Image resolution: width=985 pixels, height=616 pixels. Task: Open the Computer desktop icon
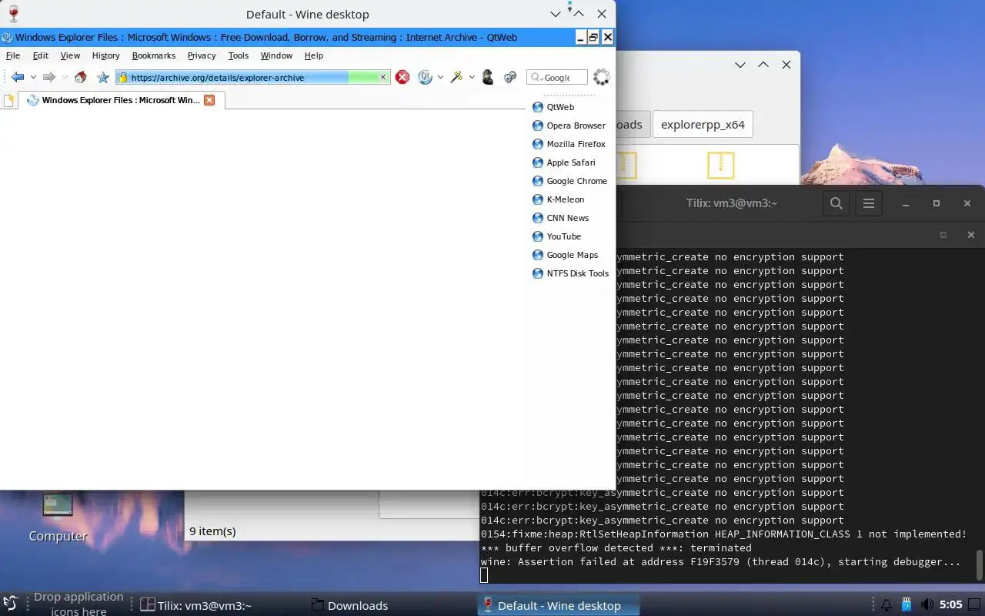(58, 517)
